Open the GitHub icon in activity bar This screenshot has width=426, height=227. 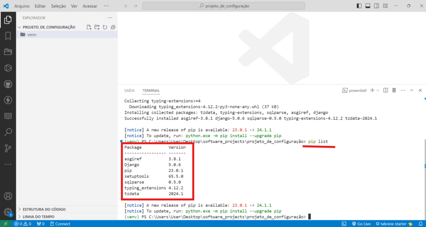tap(8, 84)
